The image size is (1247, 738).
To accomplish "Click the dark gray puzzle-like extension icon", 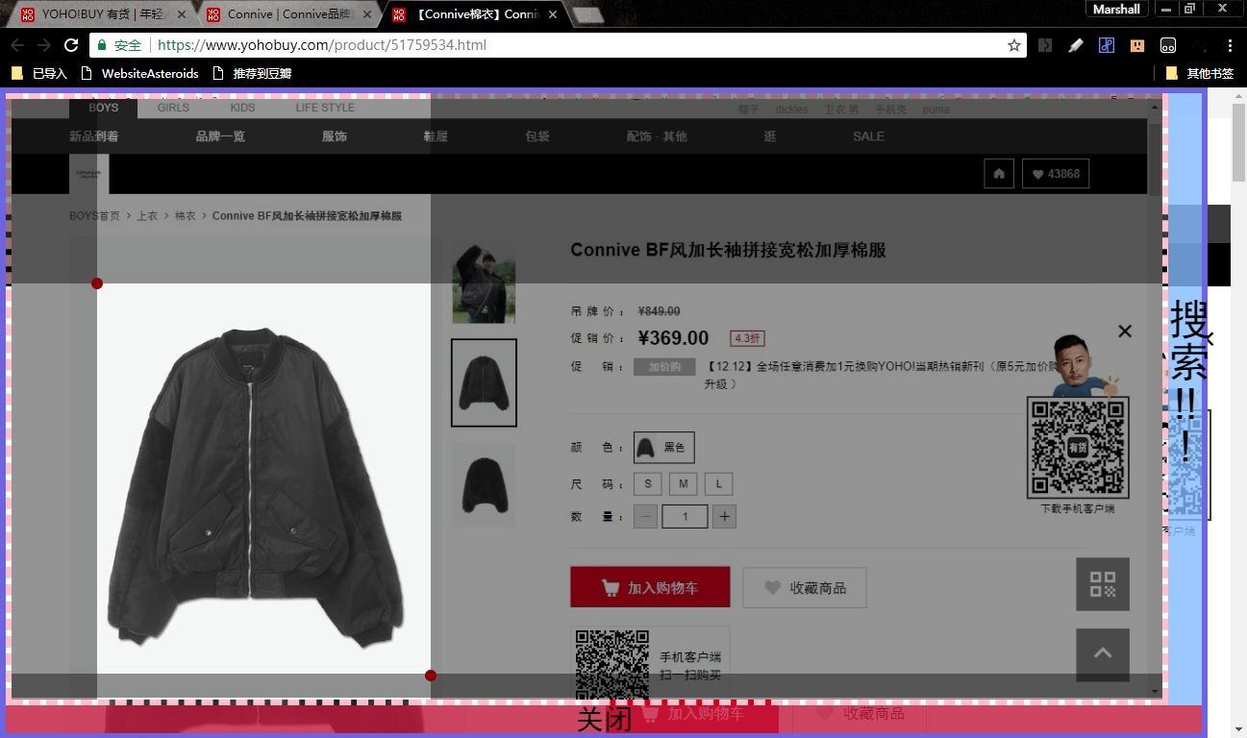I will pos(1045,45).
